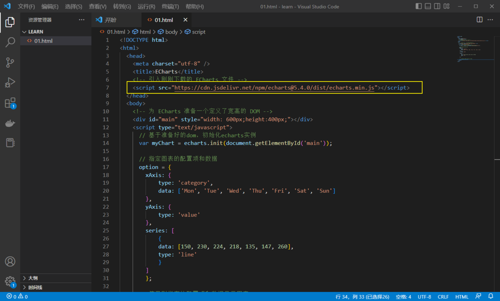Open the 帮助(H) menu
The width and height of the screenshot is (500, 301).
coord(194,6)
